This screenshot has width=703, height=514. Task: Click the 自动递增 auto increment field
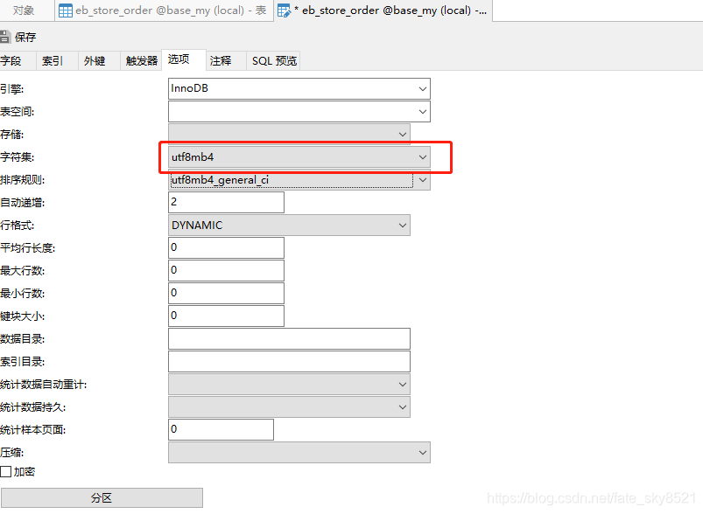(x=226, y=203)
